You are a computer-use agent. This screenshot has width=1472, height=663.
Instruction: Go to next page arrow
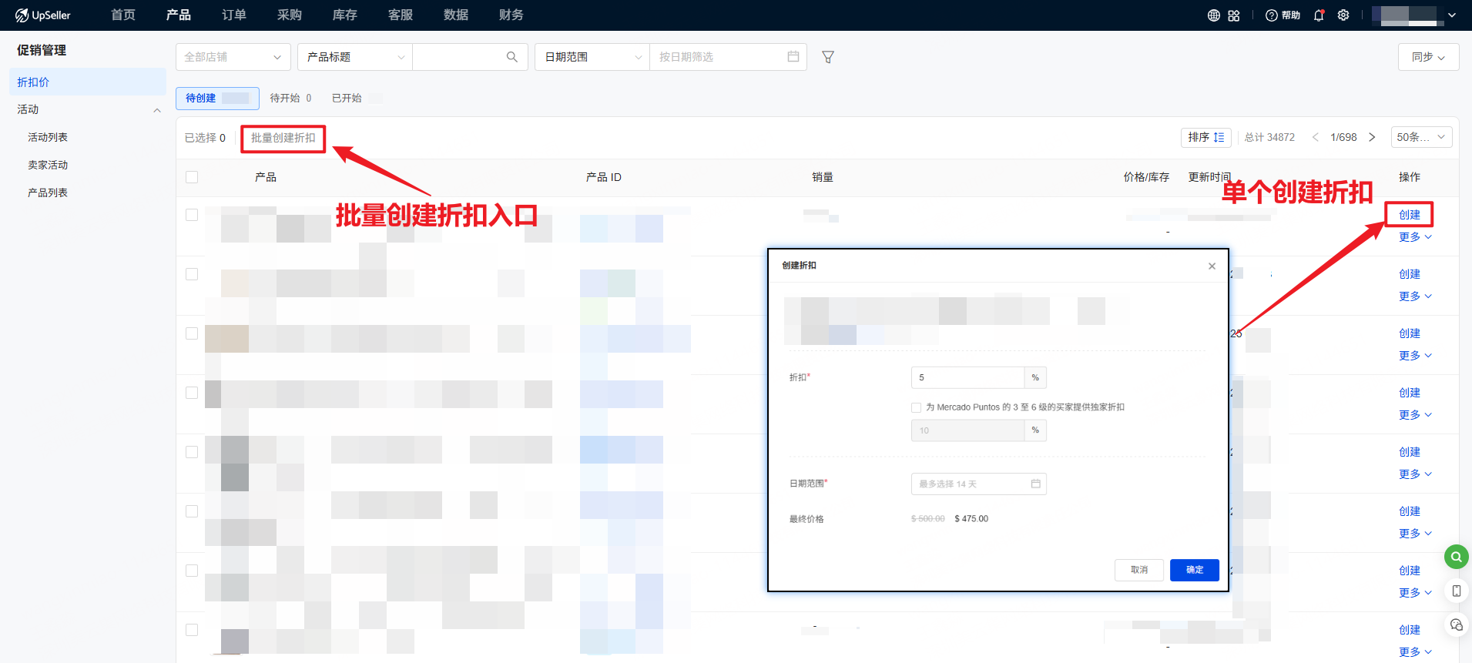tap(1372, 137)
